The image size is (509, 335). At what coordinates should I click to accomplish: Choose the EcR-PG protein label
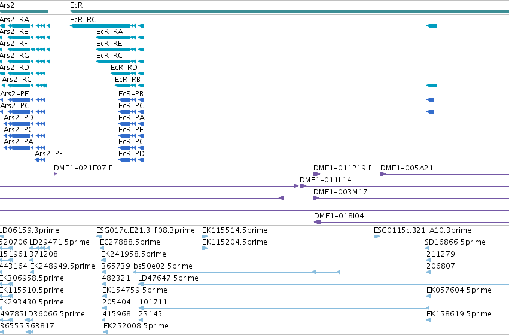coord(132,106)
